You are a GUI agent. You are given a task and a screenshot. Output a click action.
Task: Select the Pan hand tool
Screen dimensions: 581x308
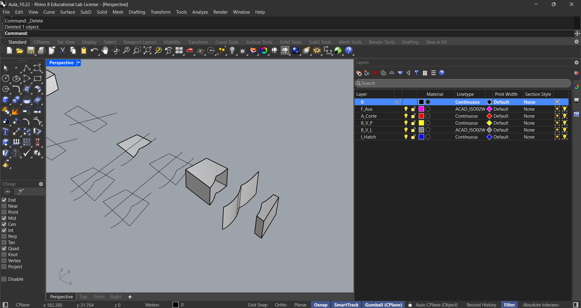(105, 51)
